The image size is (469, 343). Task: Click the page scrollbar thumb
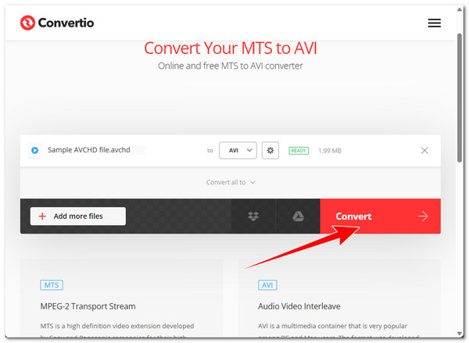[460, 98]
